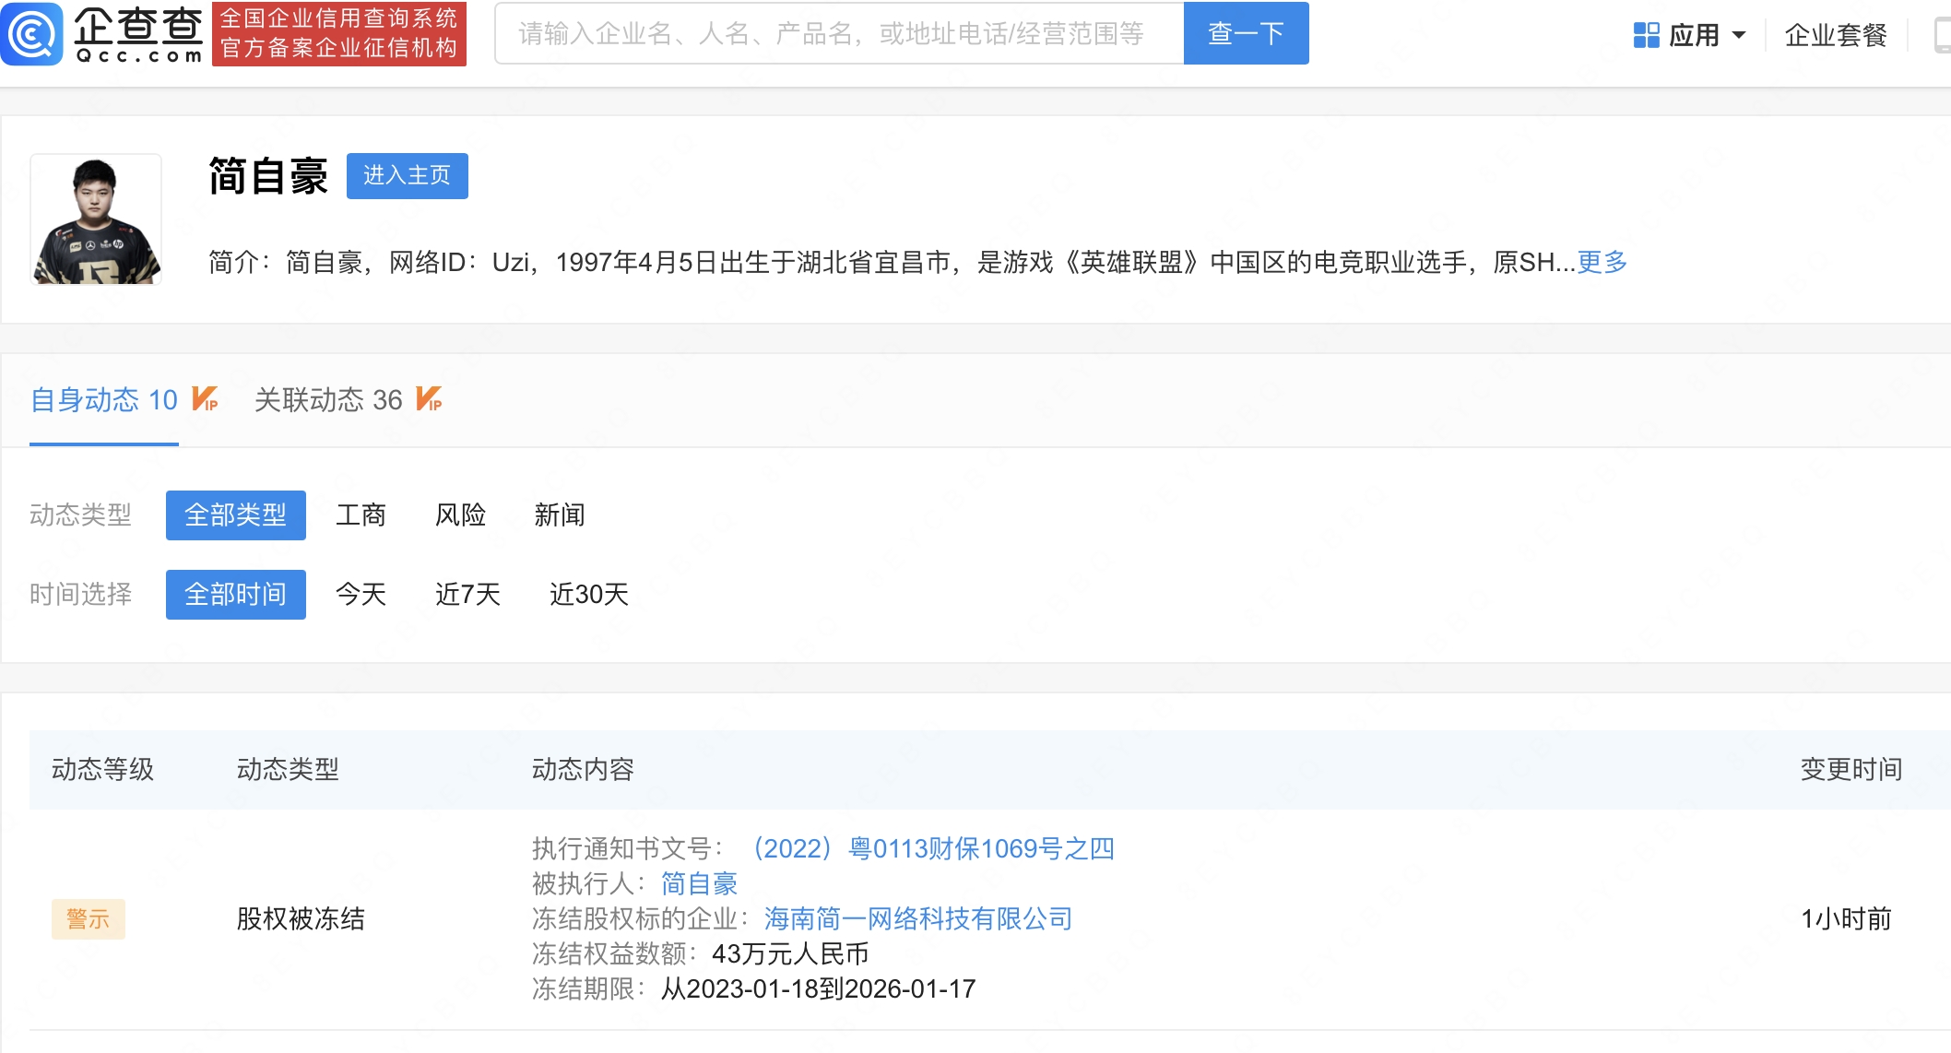Image resolution: width=1951 pixels, height=1053 pixels.
Task: Filter dynamics by 新闻
Action: point(560,515)
